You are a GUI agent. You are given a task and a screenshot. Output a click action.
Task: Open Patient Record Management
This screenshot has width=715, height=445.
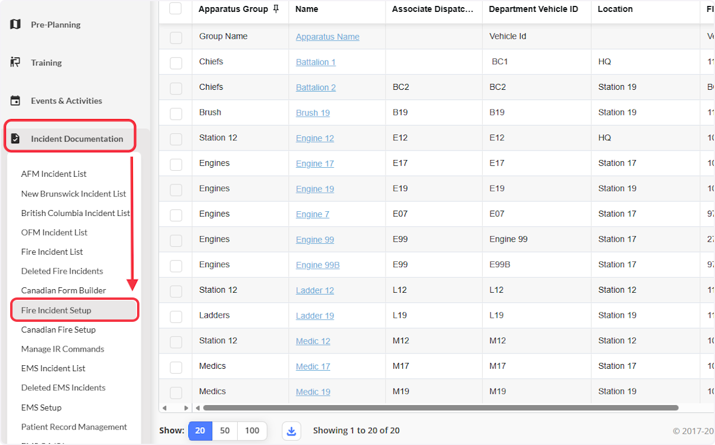click(x=74, y=427)
